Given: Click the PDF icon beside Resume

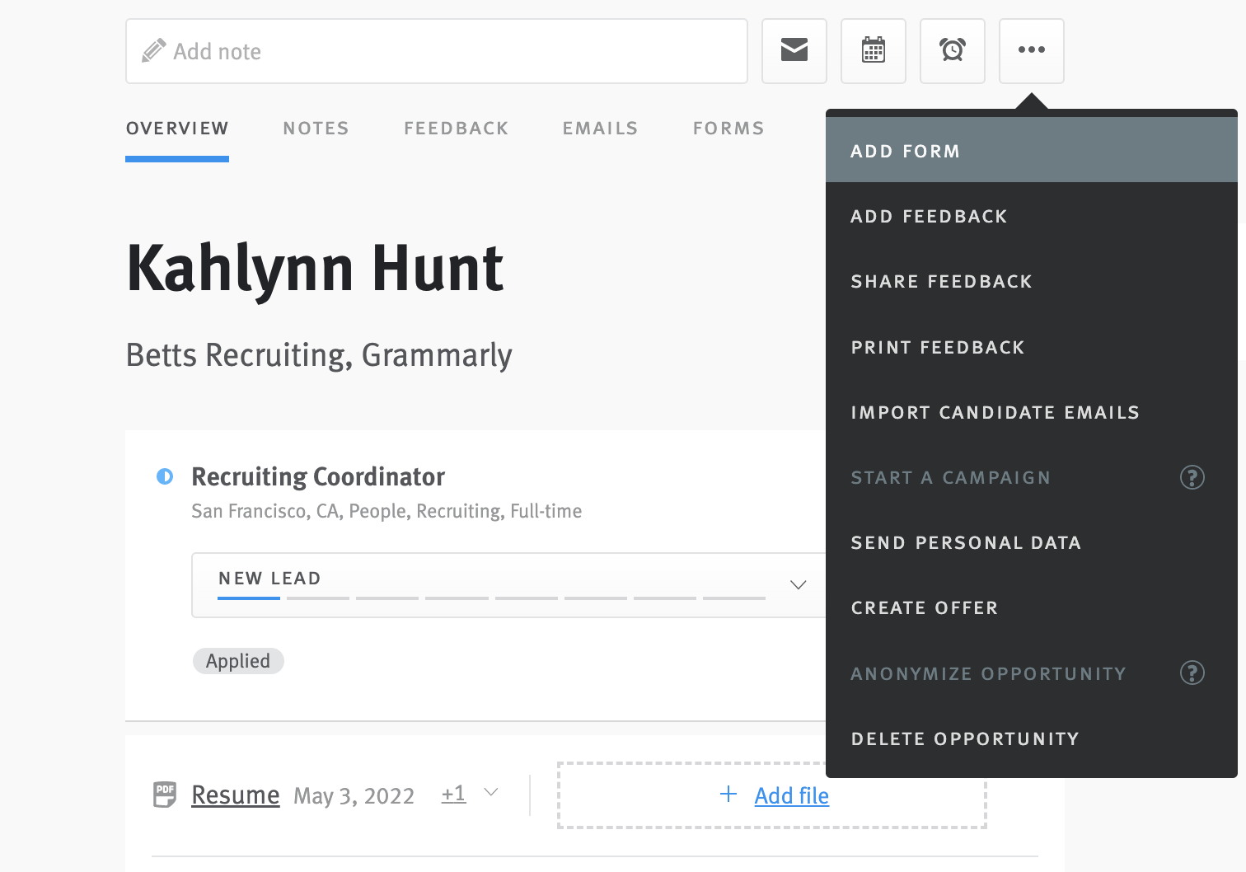Looking at the screenshot, I should tap(164, 795).
